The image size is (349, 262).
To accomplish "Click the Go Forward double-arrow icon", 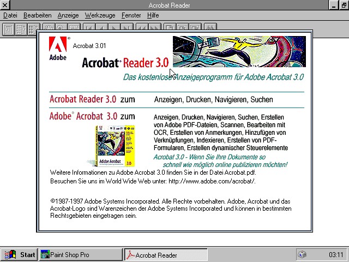I will click(155, 27).
